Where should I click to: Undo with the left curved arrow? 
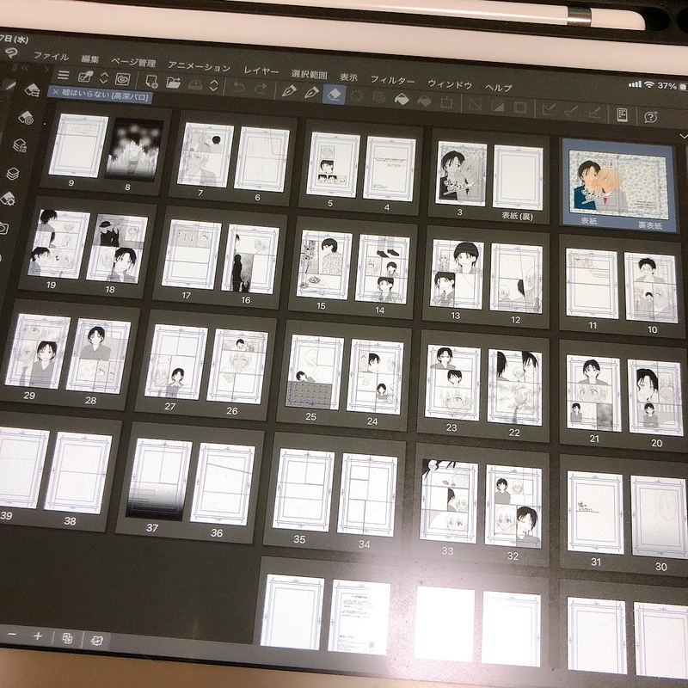pyautogui.click(x=238, y=87)
